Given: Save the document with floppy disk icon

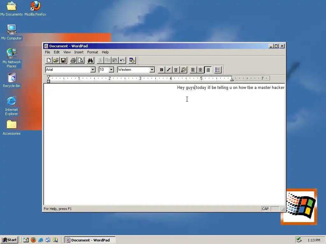Looking at the screenshot, I should tap(63, 60).
